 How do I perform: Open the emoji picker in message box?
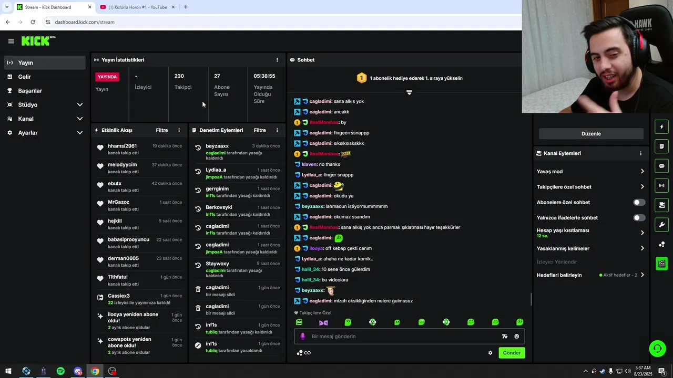517,337
